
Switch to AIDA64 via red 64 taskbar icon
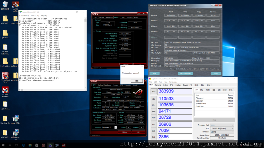(64, 145)
